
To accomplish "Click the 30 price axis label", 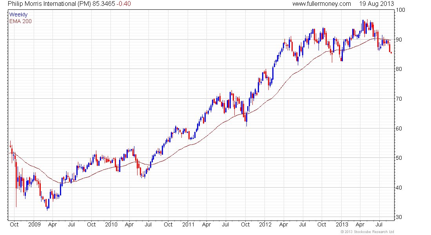I will tap(398, 217).
